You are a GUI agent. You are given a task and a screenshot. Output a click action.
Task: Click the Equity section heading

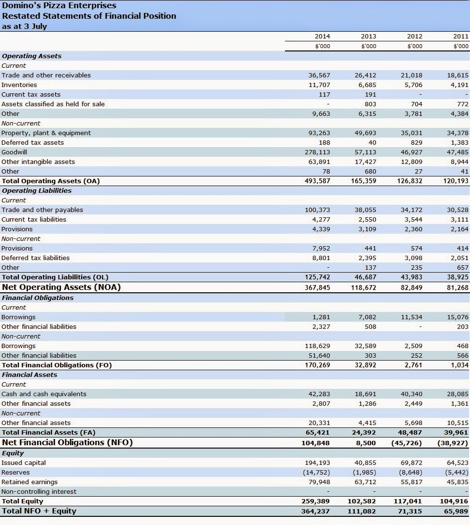(x=13, y=453)
